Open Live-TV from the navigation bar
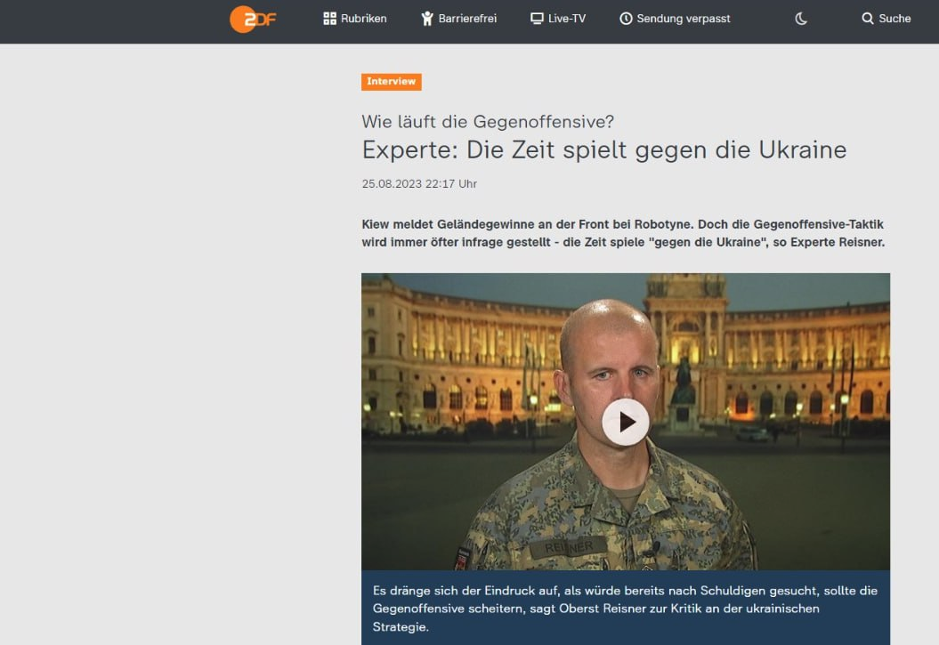The height and width of the screenshot is (645, 939). 558,19
